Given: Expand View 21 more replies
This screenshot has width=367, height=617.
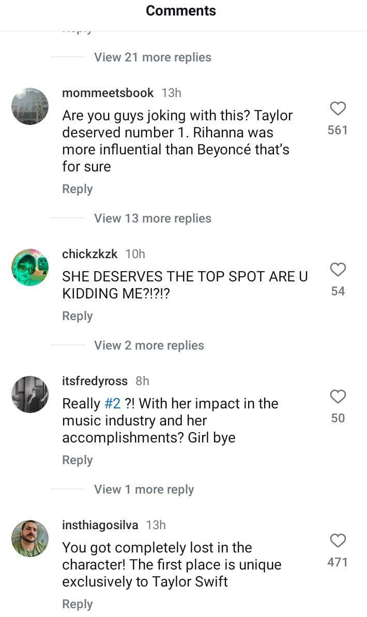Looking at the screenshot, I should tap(152, 57).
